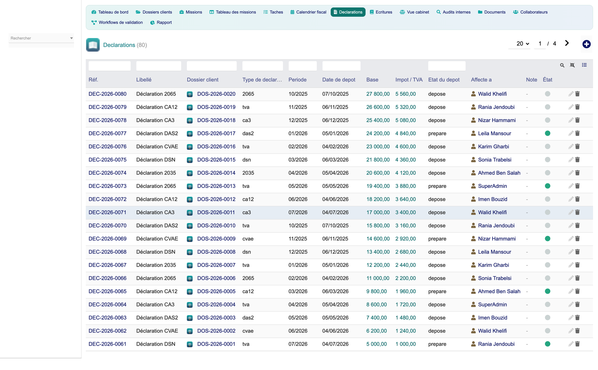Edit DEC-2026-0077 with the pencil icon
598x370 pixels.
point(571,133)
